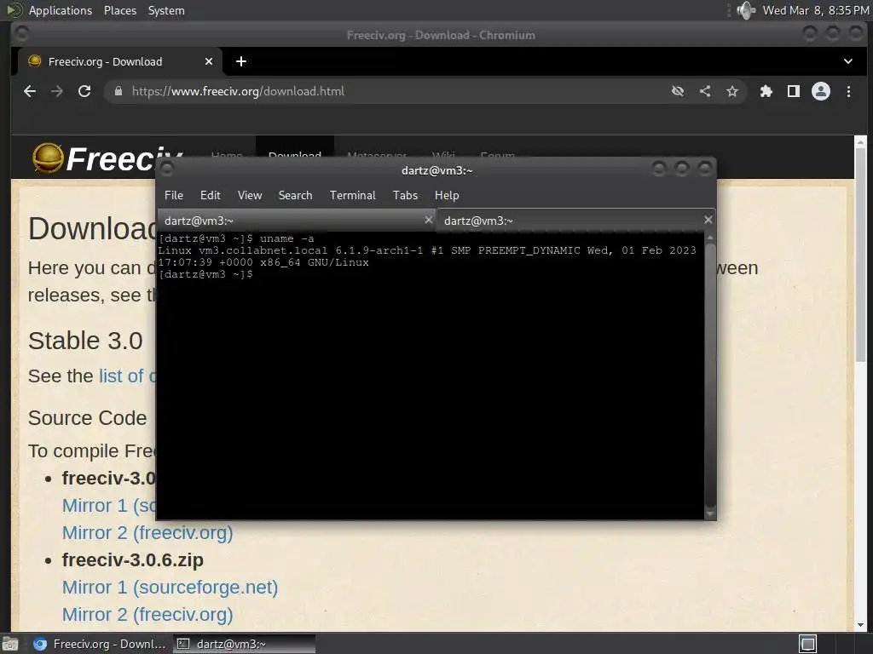
Task: Open the terminal Help menu
Action: click(447, 195)
